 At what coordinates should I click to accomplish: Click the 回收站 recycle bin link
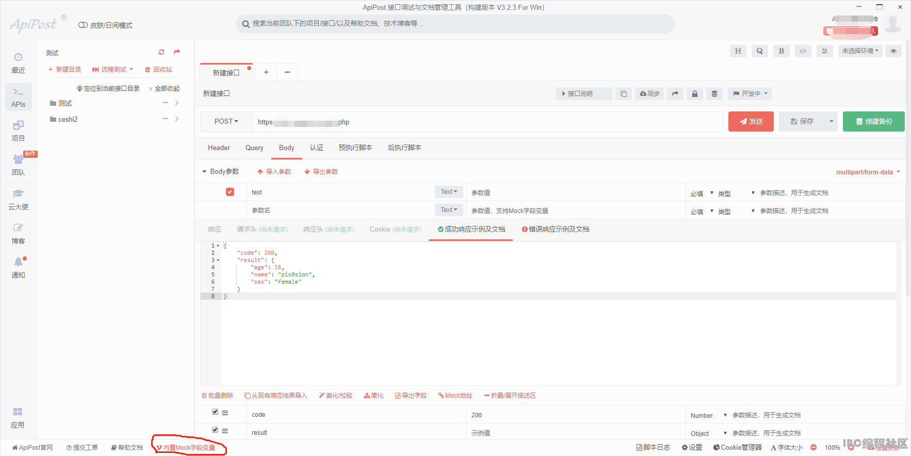(x=158, y=69)
